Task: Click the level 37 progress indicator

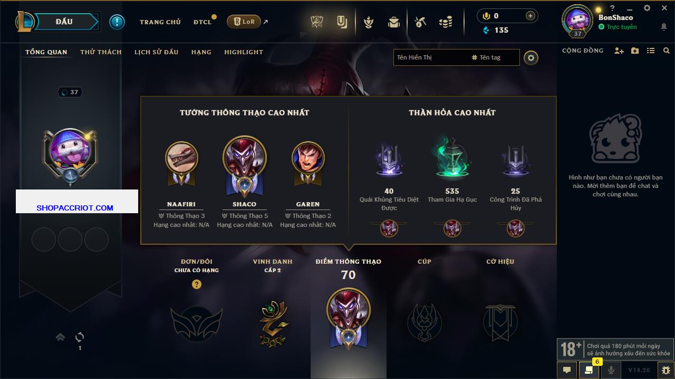Action: [70, 92]
